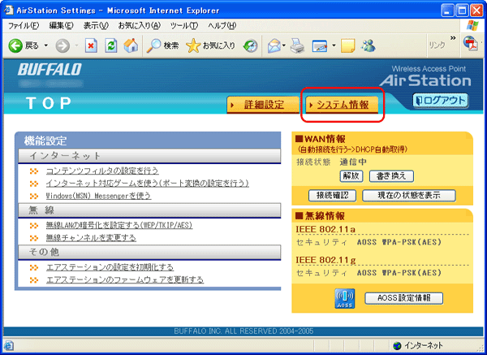
Task: Click the Windows flag logo
Action: tap(472, 25)
